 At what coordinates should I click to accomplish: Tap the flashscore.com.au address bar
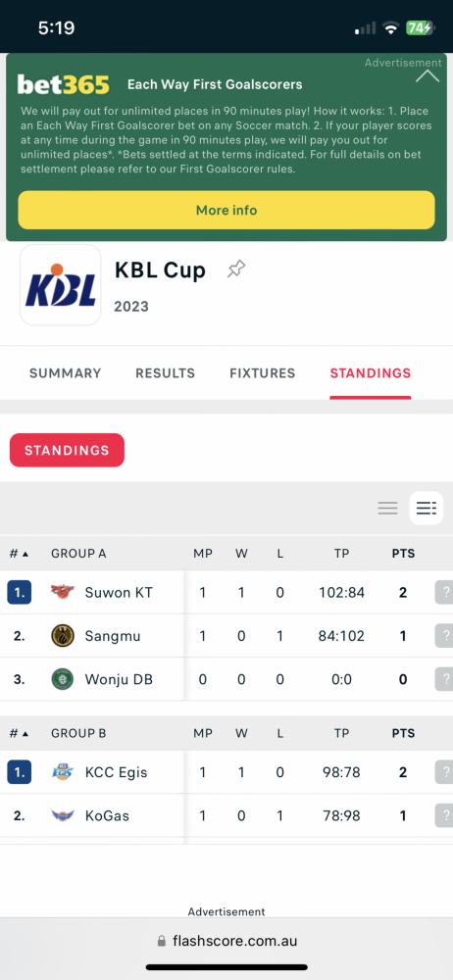pyautogui.click(x=226, y=941)
